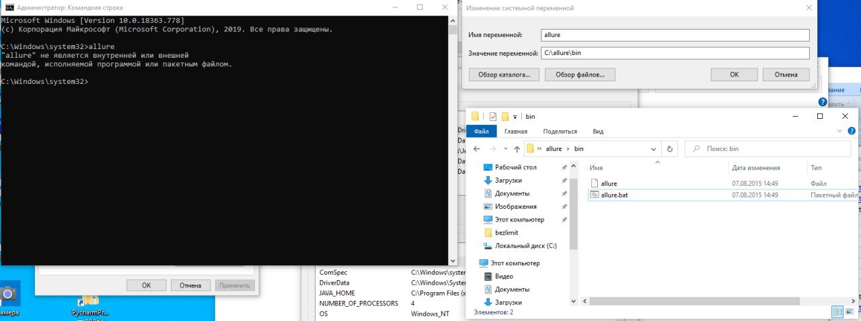
Task: Select Локальный диск (C:) in navigation pane
Action: (525, 246)
